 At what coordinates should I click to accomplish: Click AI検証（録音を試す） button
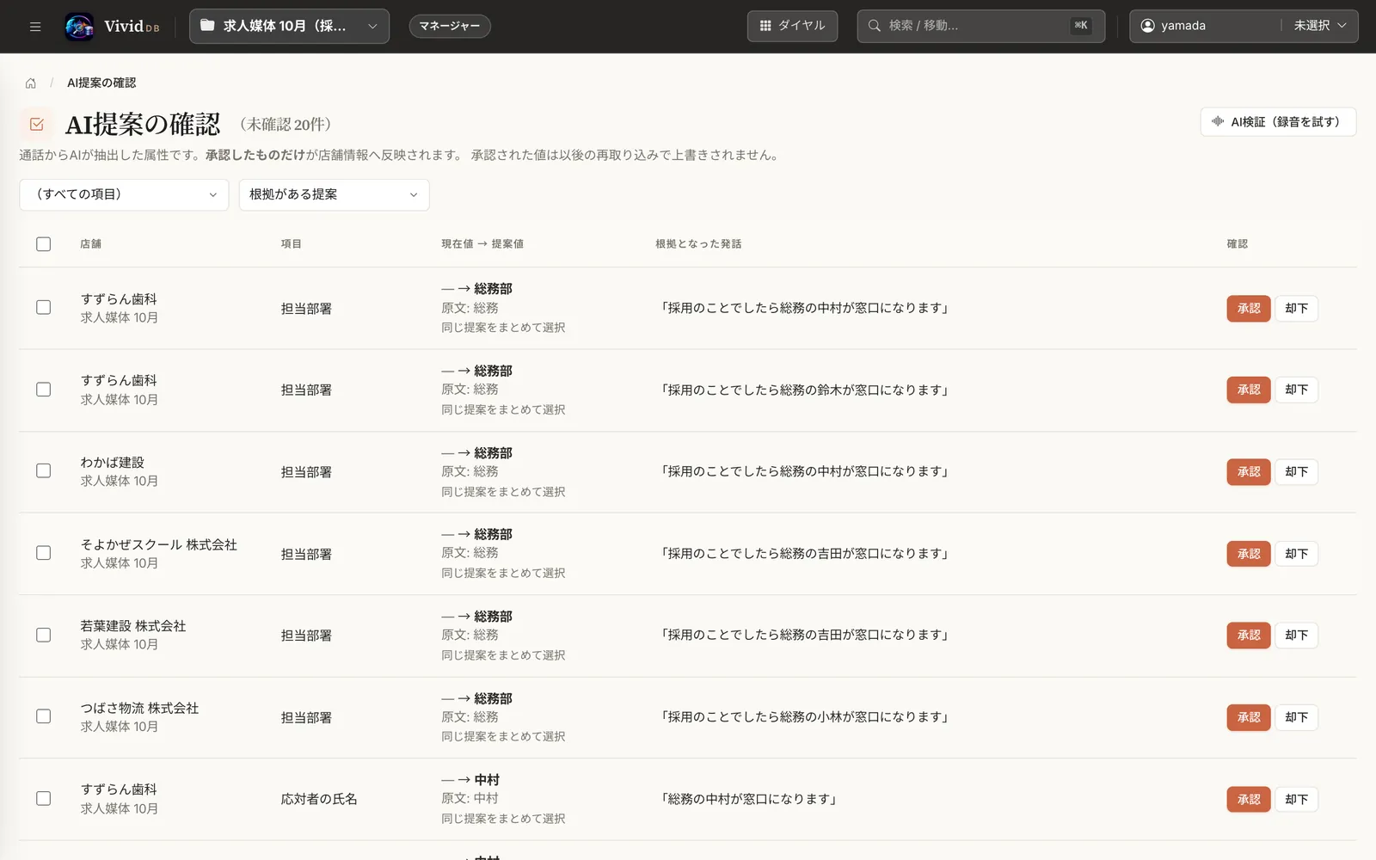tap(1278, 122)
